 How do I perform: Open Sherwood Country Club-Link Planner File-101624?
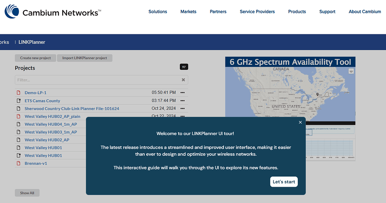coord(72,108)
